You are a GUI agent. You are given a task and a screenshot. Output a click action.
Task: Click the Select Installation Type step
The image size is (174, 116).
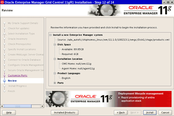click(21, 34)
